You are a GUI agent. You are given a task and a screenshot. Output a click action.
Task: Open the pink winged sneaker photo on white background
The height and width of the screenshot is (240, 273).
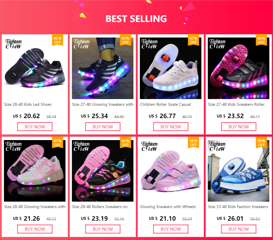coord(170,171)
